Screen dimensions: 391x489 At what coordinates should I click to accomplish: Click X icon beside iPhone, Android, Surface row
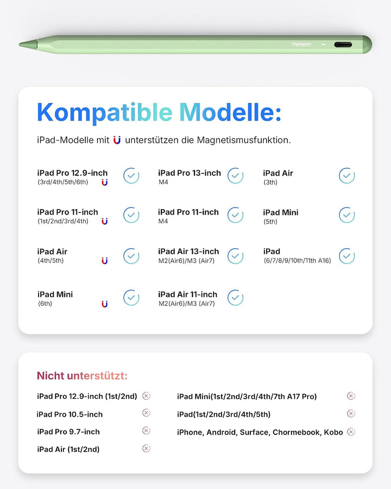351,432
